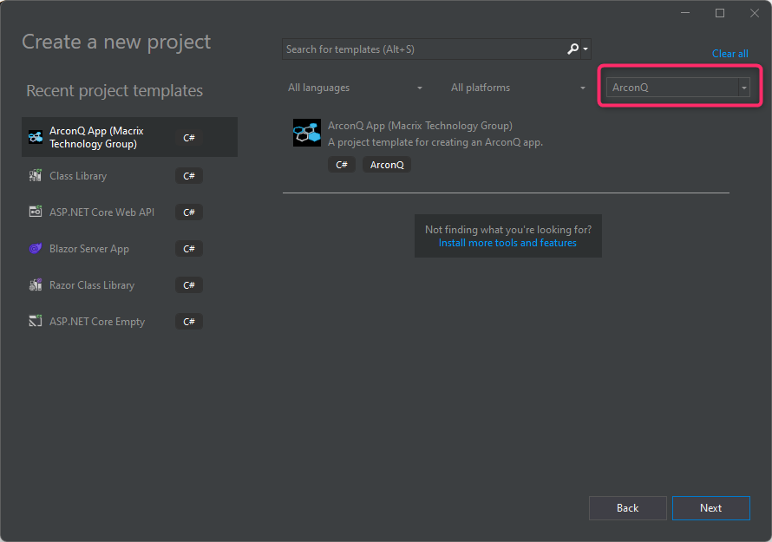Select Blazor Server App template
The height and width of the screenshot is (542, 772).
pyautogui.click(x=129, y=249)
